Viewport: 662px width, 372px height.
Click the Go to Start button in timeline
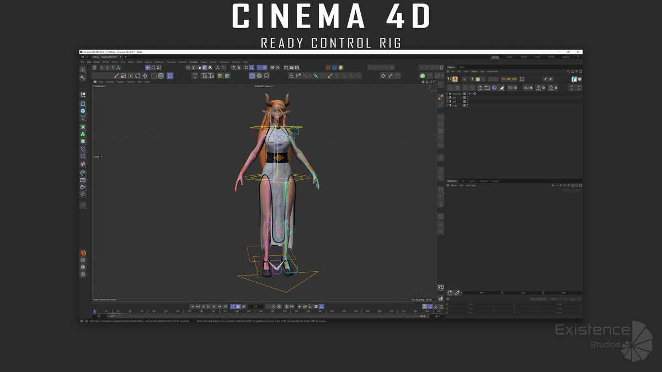point(192,306)
